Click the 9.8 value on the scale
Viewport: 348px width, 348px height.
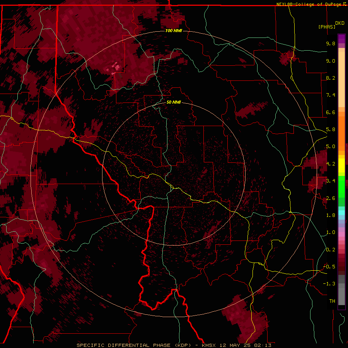click(x=331, y=43)
